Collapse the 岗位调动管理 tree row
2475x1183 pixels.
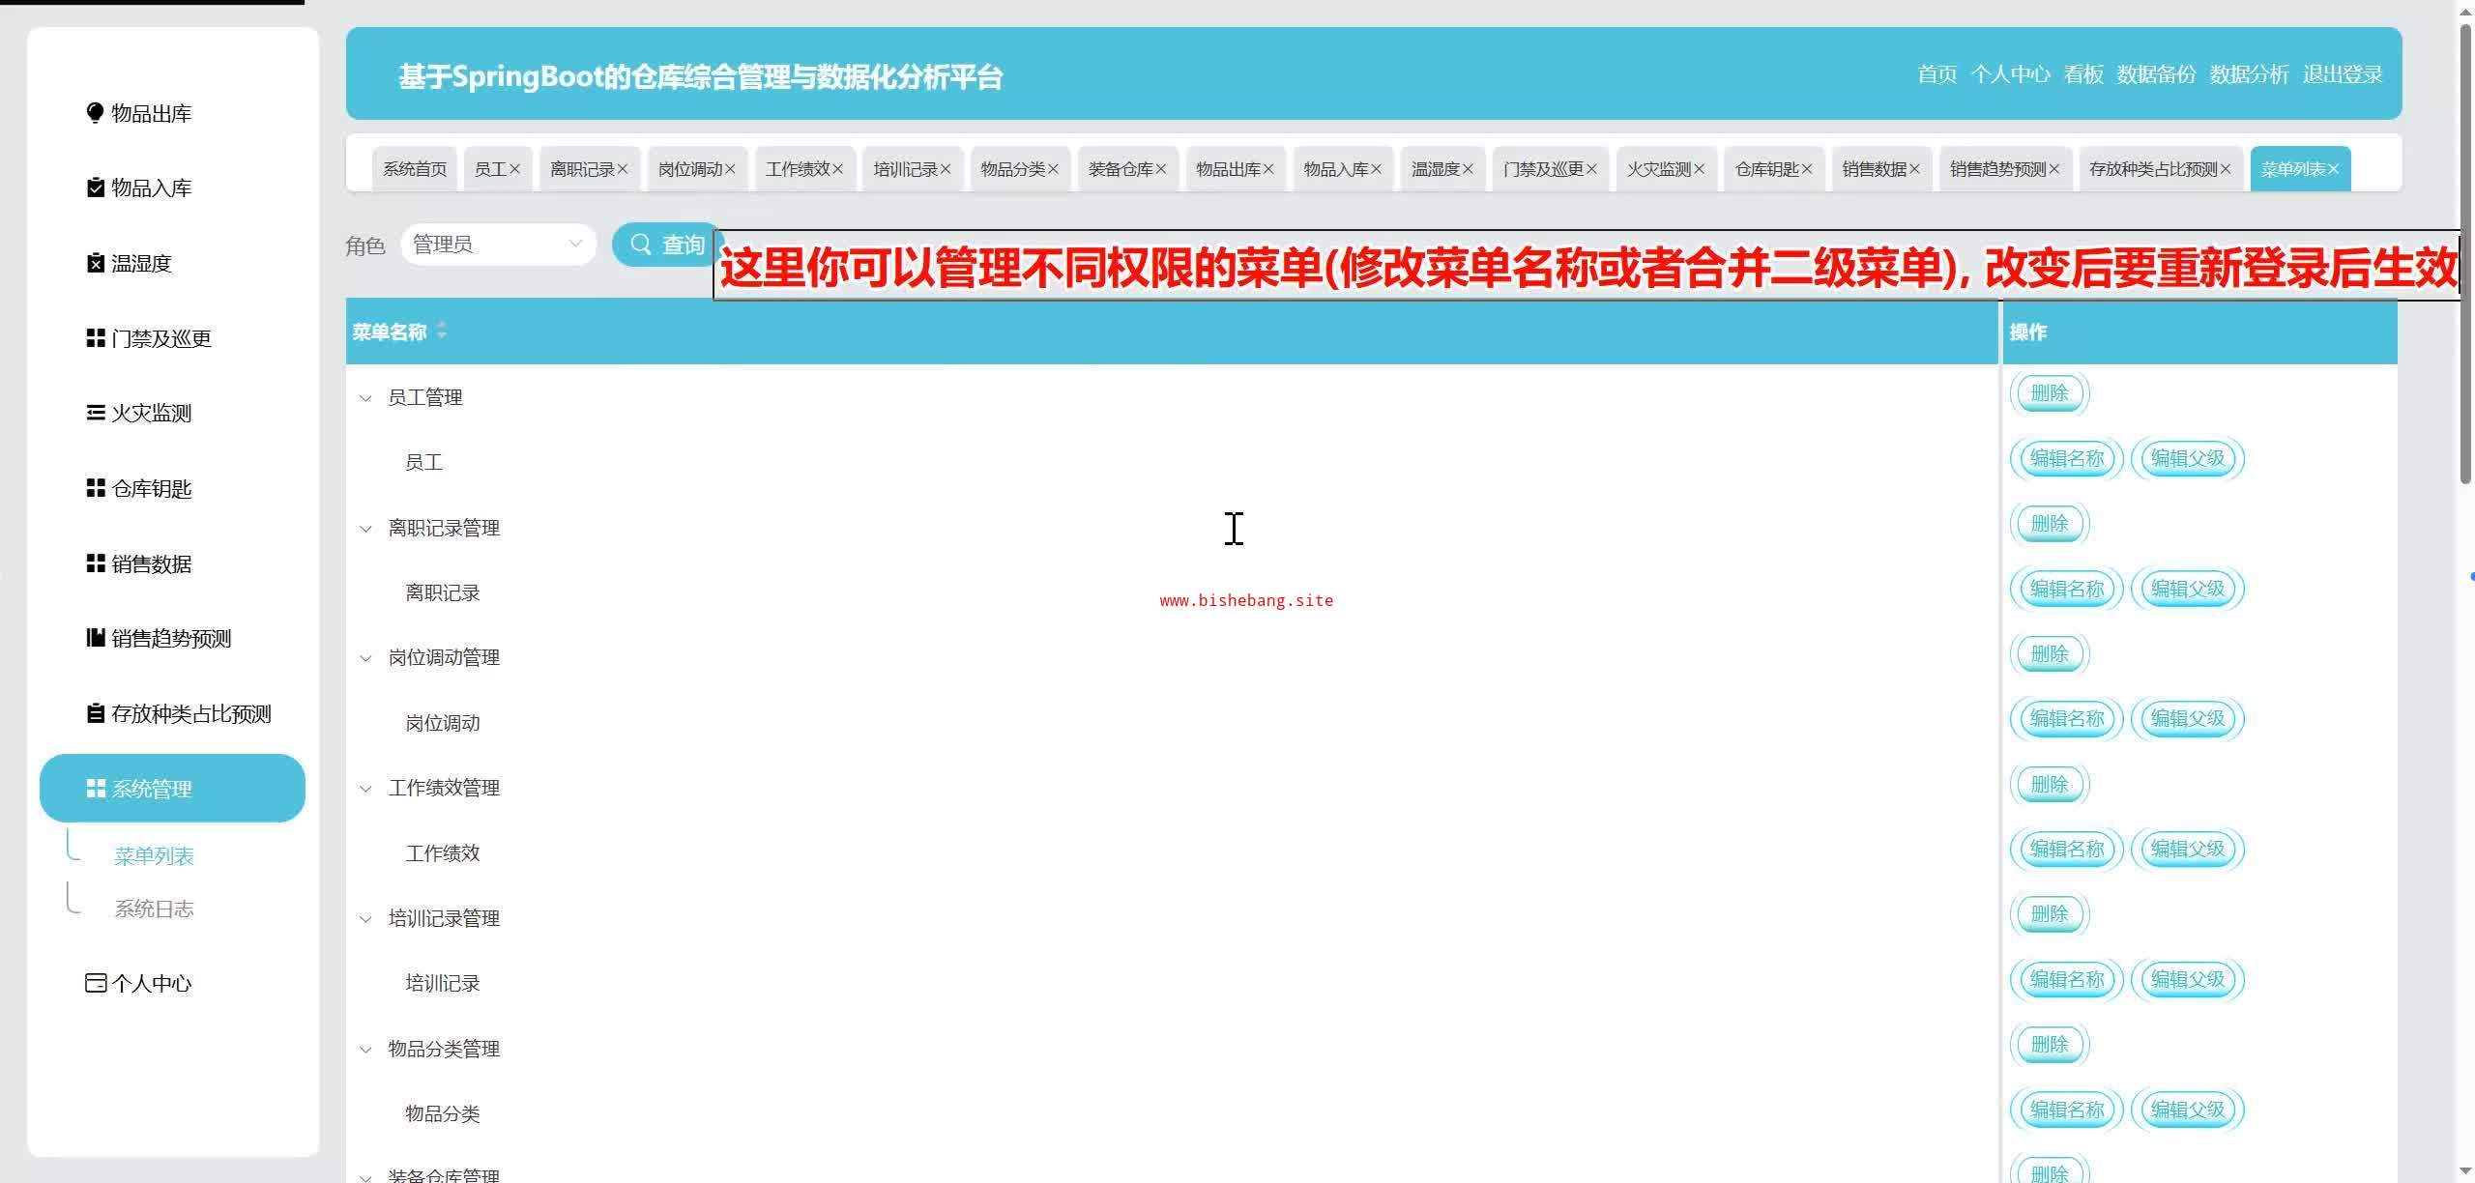[x=365, y=658]
